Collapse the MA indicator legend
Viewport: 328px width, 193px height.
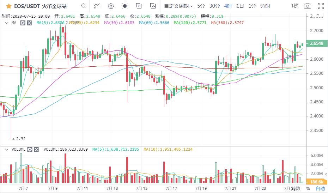point(6,23)
